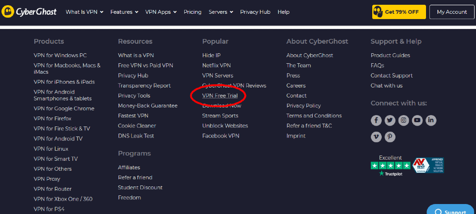Viewport: 476px width, 214px height.
Task: Open the Facebook social icon
Action: point(376,120)
